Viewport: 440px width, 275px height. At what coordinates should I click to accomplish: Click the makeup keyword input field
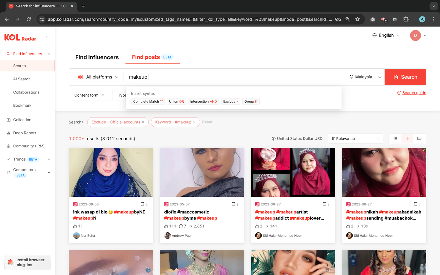[x=234, y=77]
